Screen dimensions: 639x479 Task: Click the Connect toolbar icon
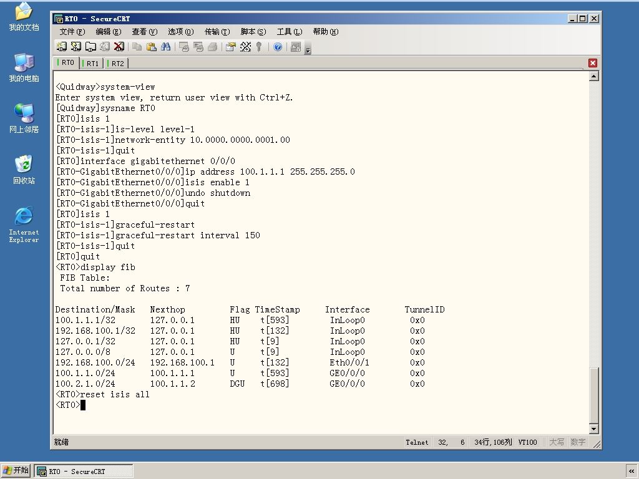(62, 47)
